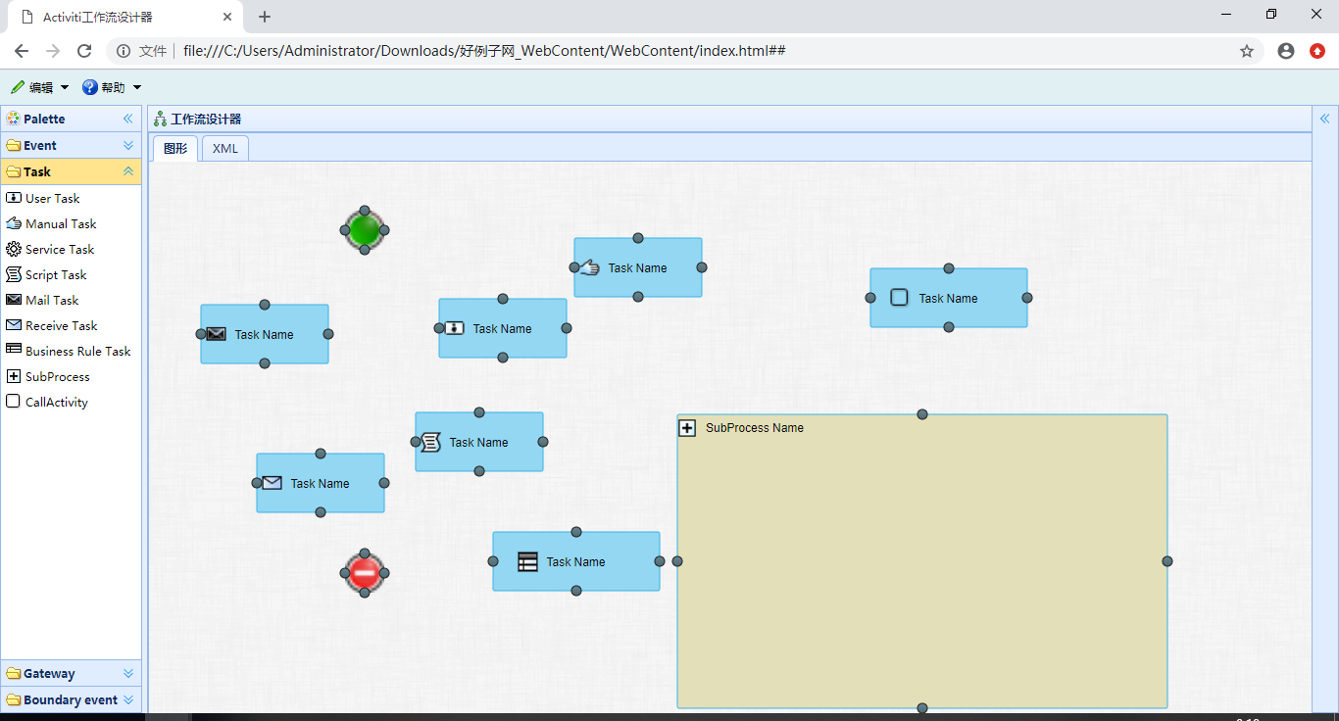This screenshot has height=721, width=1339.
Task: Pick the Manual Task hand icon
Action: [14, 223]
